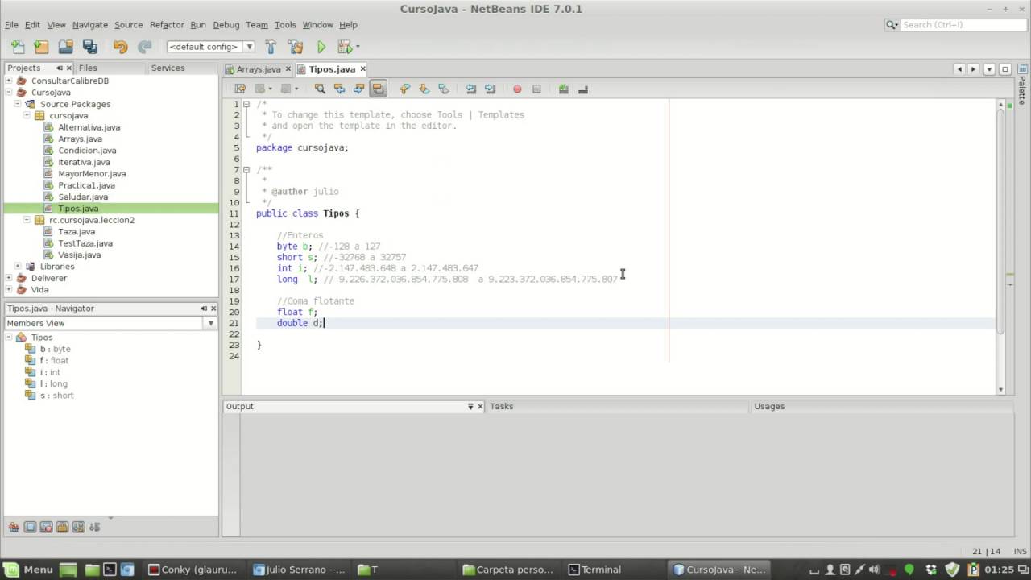This screenshot has height=580, width=1031.
Task: Save all files with the Save All icon
Action: click(89, 47)
